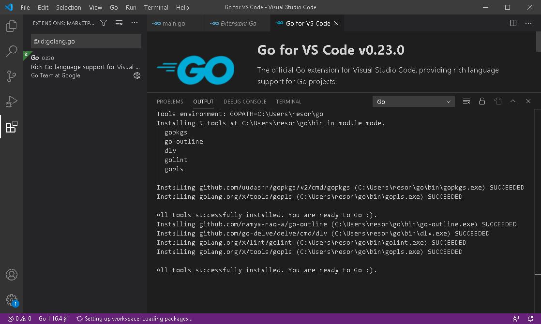The width and height of the screenshot is (541, 324).
Task: Switch to the DEBUG CONSOLE tab
Action: click(x=245, y=102)
